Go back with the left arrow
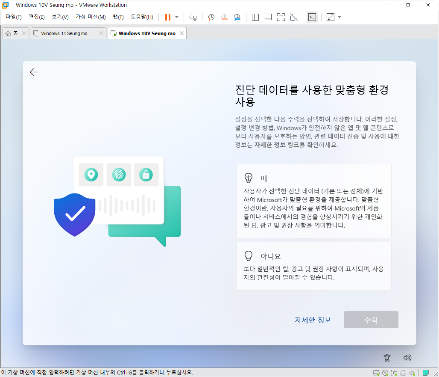Viewport: 439px width, 377px height. pos(34,72)
